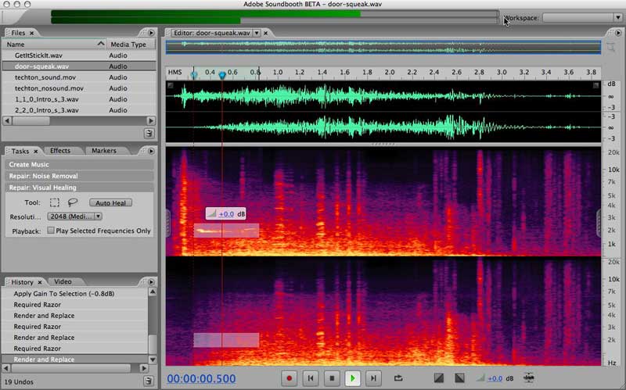This screenshot has width=626, height=390.
Task: Toggle loop playback
Action: [398, 378]
